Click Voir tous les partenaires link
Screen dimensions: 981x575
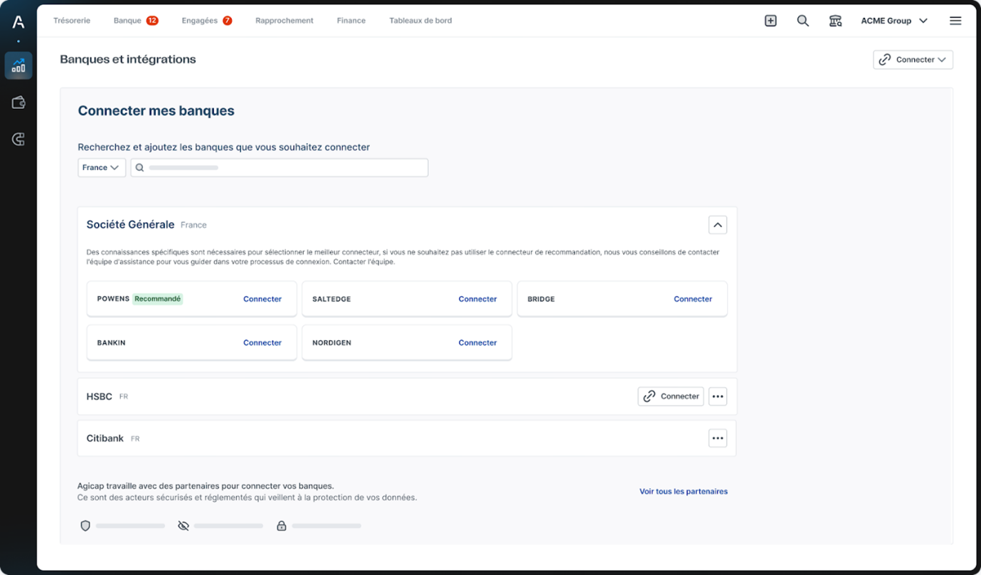tap(683, 491)
